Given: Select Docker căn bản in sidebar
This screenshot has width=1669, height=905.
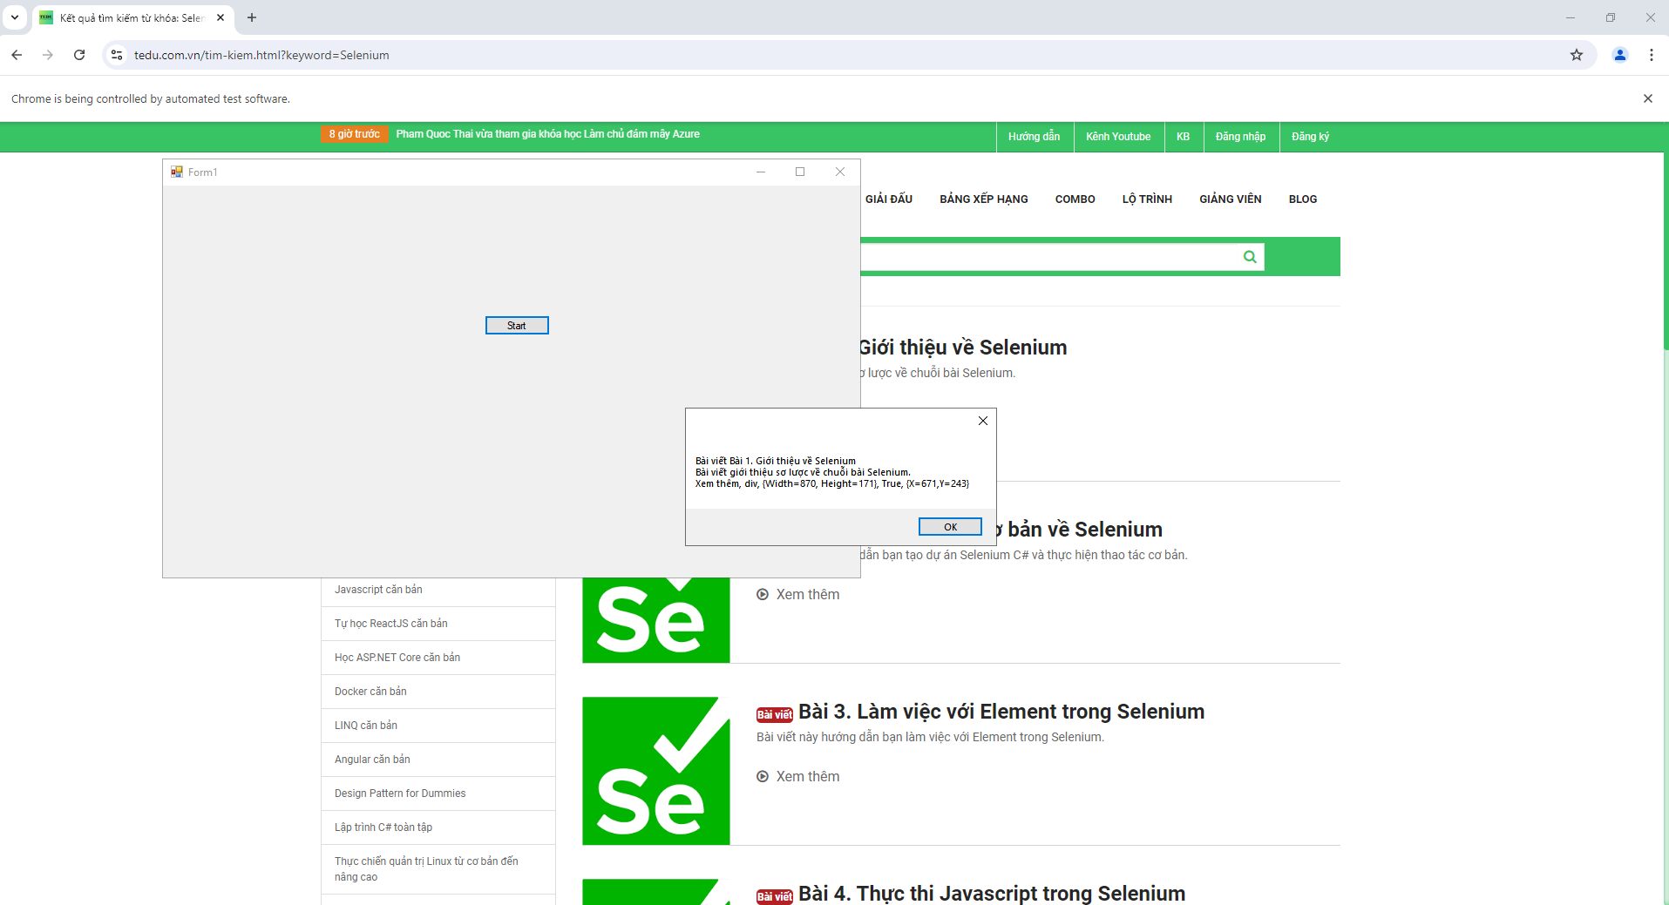Looking at the screenshot, I should tap(370, 692).
